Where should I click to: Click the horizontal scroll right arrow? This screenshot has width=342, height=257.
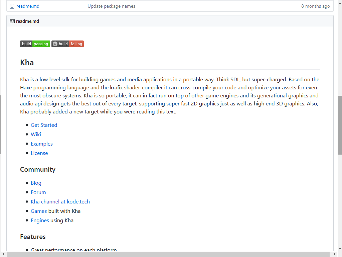(x=335, y=254)
